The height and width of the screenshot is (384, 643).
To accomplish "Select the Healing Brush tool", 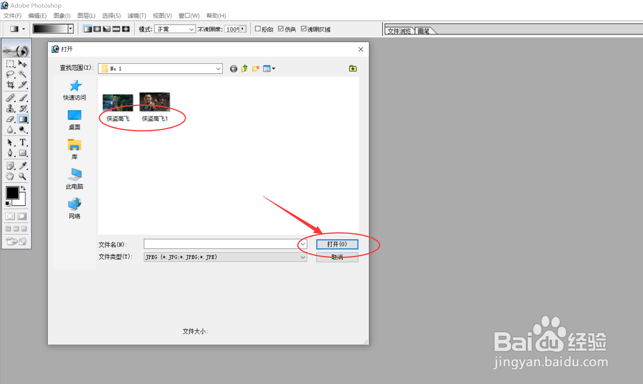I will [10, 98].
